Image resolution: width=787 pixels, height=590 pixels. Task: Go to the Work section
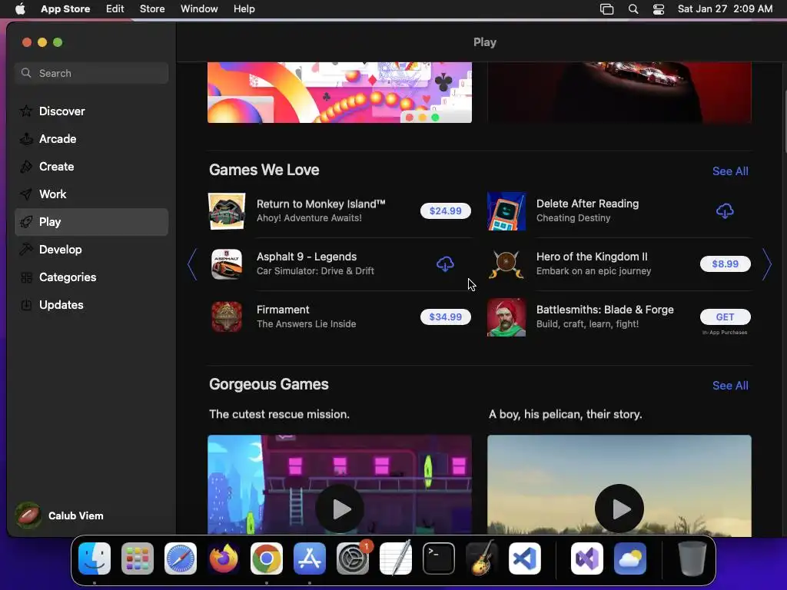92,194
